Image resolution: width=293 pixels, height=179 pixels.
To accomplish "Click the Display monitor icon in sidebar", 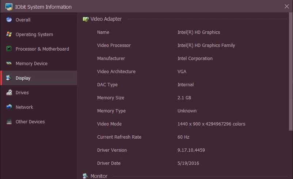I will tap(9, 78).
